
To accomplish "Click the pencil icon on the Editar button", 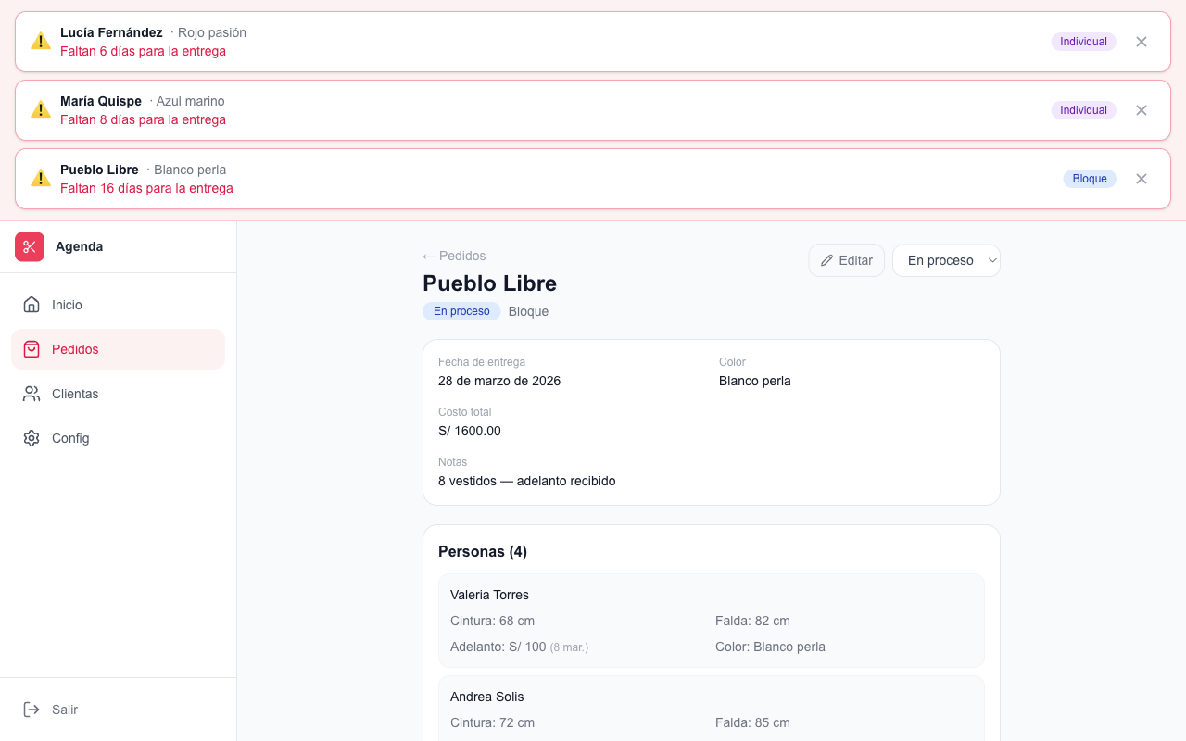I will [827, 260].
